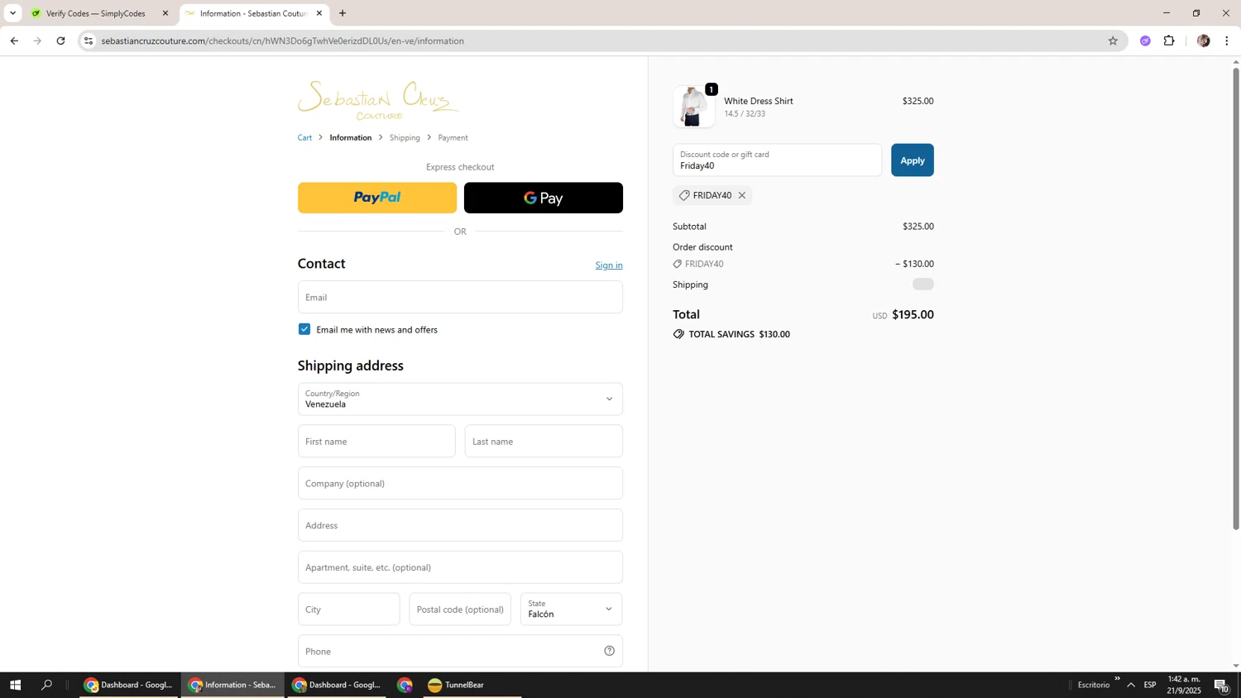Click the Postal code field
Viewport: 1241px width, 698px height.
(x=460, y=609)
